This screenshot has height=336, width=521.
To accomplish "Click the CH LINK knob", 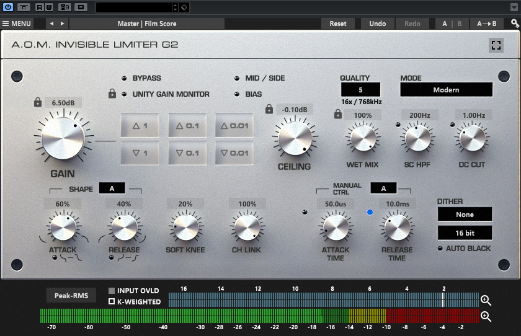I will click(x=247, y=228).
